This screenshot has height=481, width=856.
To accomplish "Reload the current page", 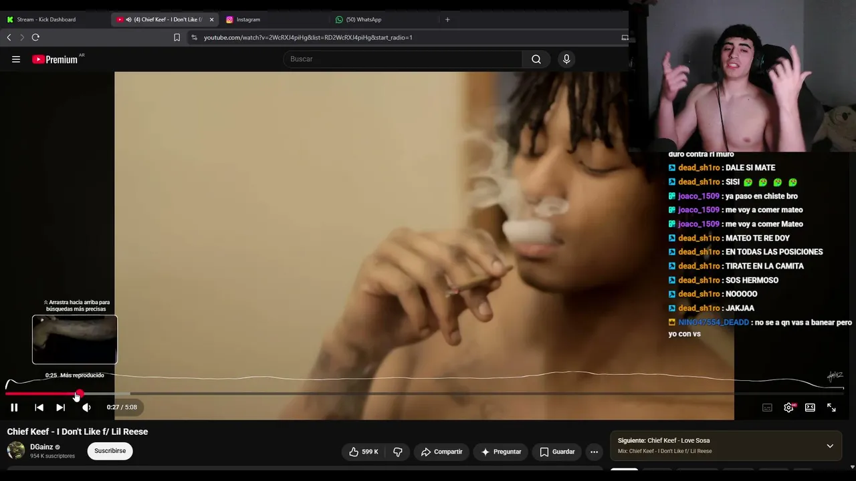I will coord(35,37).
